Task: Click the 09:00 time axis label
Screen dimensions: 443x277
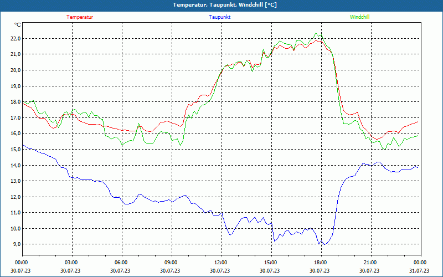Action: (x=172, y=263)
